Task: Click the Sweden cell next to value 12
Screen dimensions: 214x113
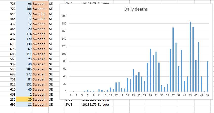Action: pos(40,24)
